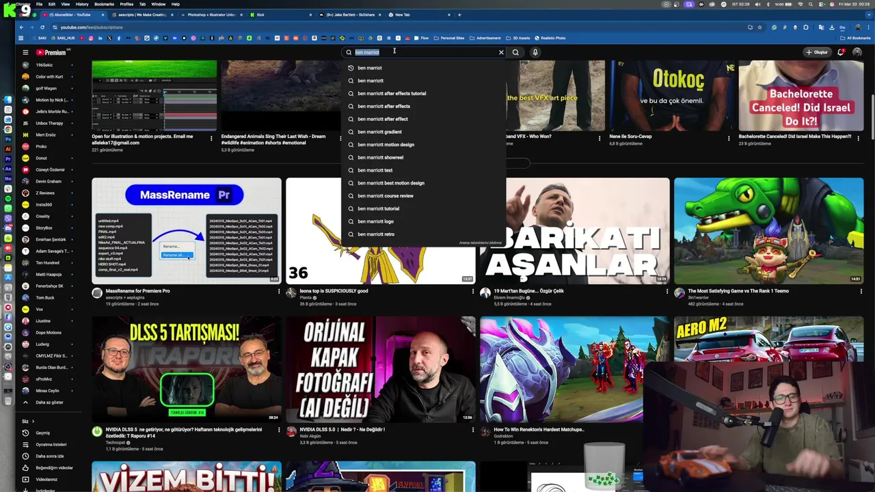
Task: Open the DLSS 5 Tartışması video thumbnail
Action: [x=187, y=369]
